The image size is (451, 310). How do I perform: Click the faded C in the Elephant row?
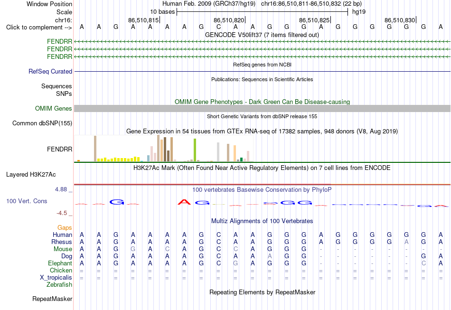coord(423,263)
